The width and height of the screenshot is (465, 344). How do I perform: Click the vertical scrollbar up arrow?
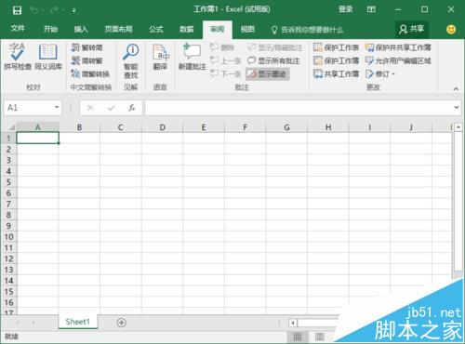(x=458, y=127)
